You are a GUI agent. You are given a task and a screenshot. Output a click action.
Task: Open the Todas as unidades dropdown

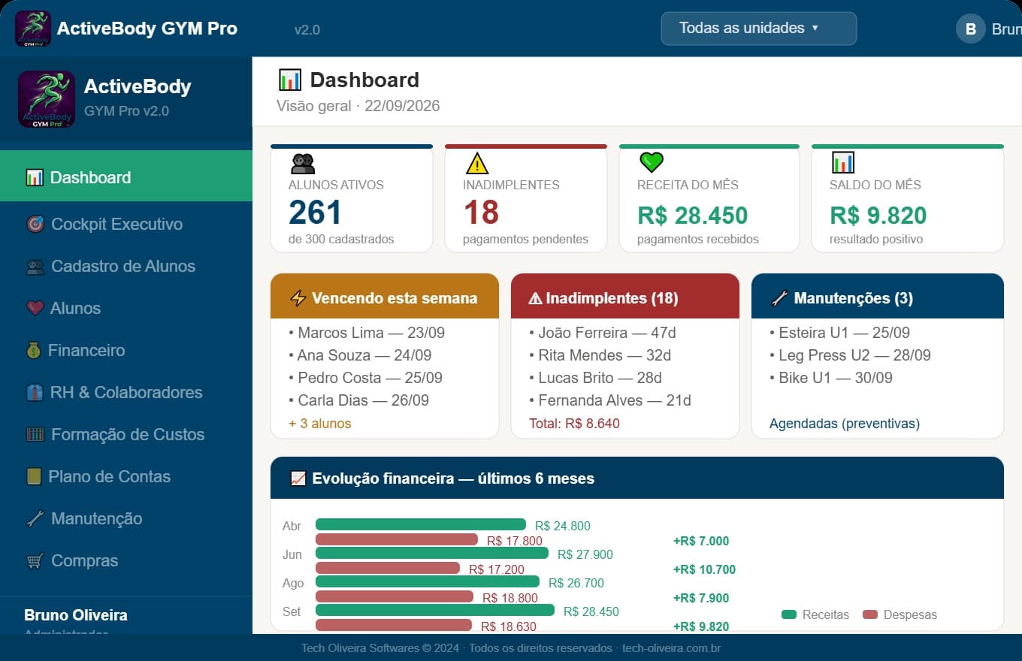coord(758,29)
